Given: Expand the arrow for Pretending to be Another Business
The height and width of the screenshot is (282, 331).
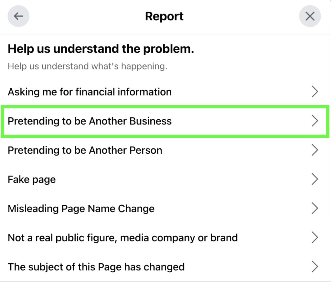Looking at the screenshot, I should tap(315, 121).
